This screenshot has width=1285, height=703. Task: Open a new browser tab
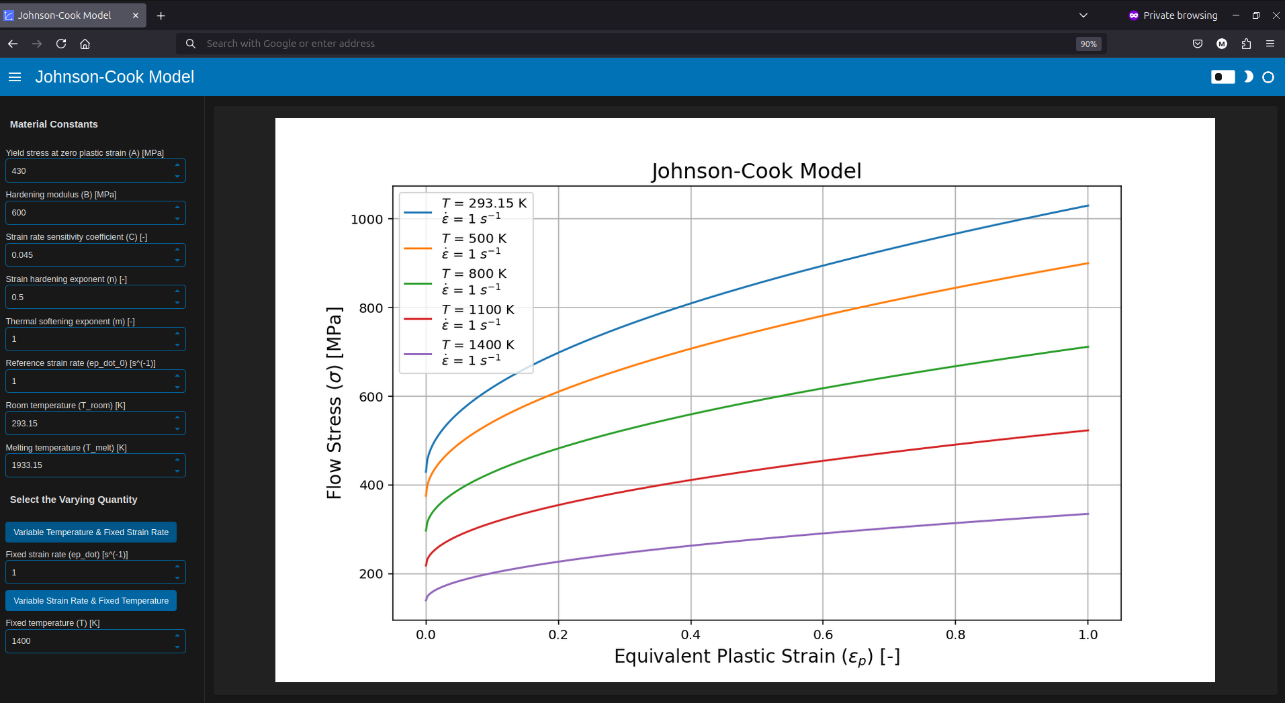coord(161,15)
